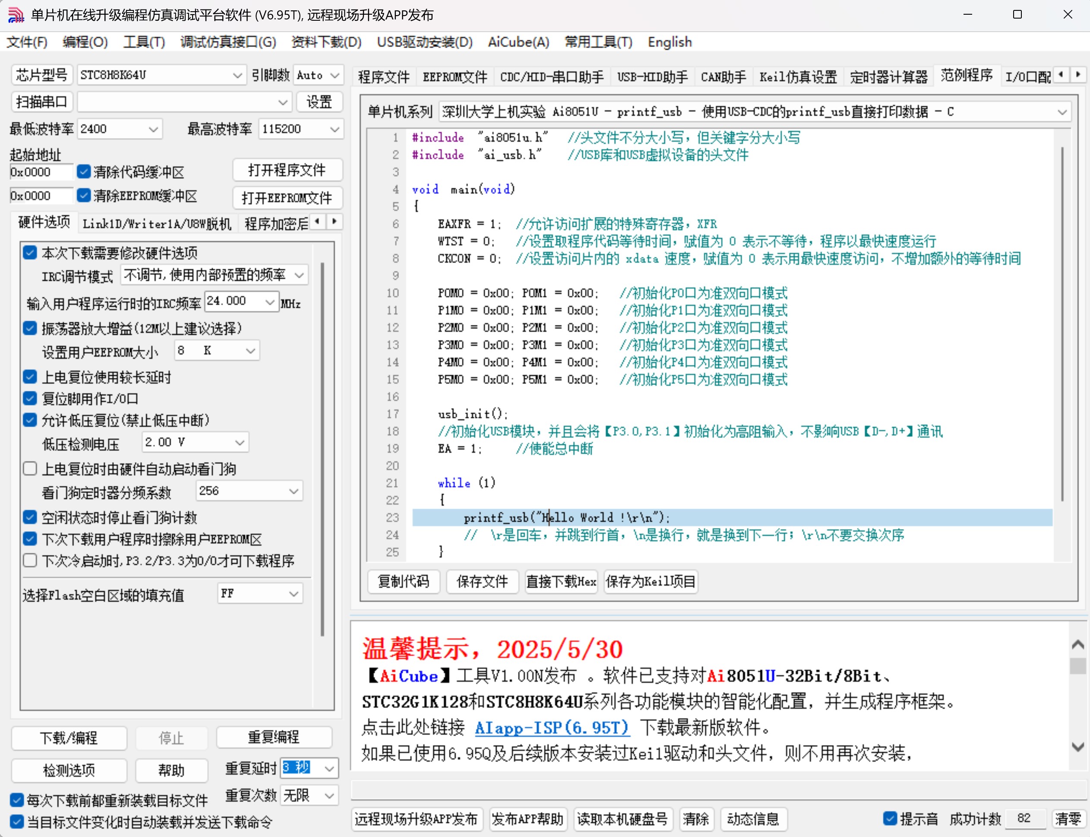Click 远程现场升级APP发布 button
Viewport: 1090px width, 837px height.
pyautogui.click(x=416, y=819)
